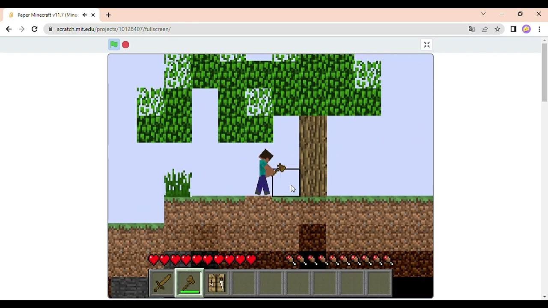Exit fullscreen with the shrink icon

pyautogui.click(x=426, y=44)
